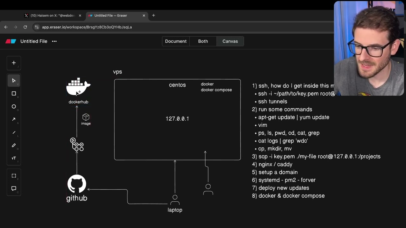Click the '6) systemd - pm2 - forver' line
The image size is (406, 228).
pos(284,180)
